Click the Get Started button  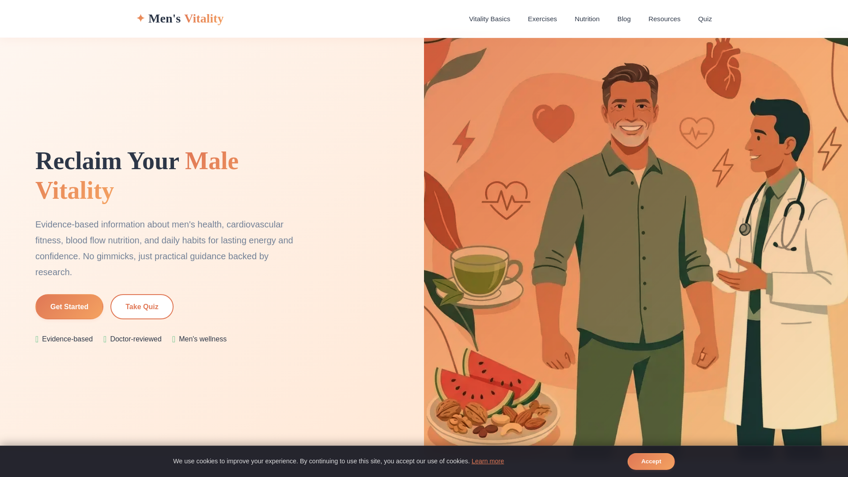click(x=69, y=307)
